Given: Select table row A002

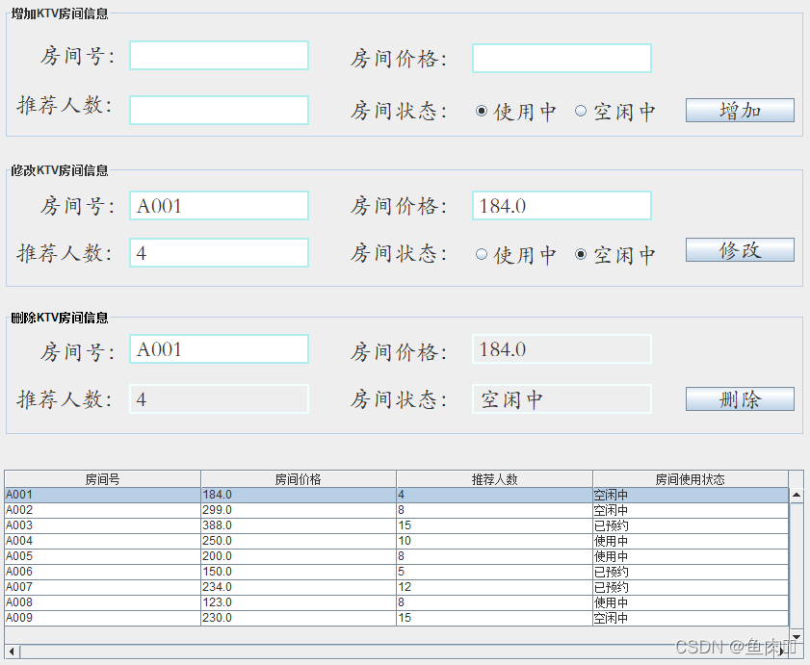Looking at the screenshot, I should (x=396, y=510).
